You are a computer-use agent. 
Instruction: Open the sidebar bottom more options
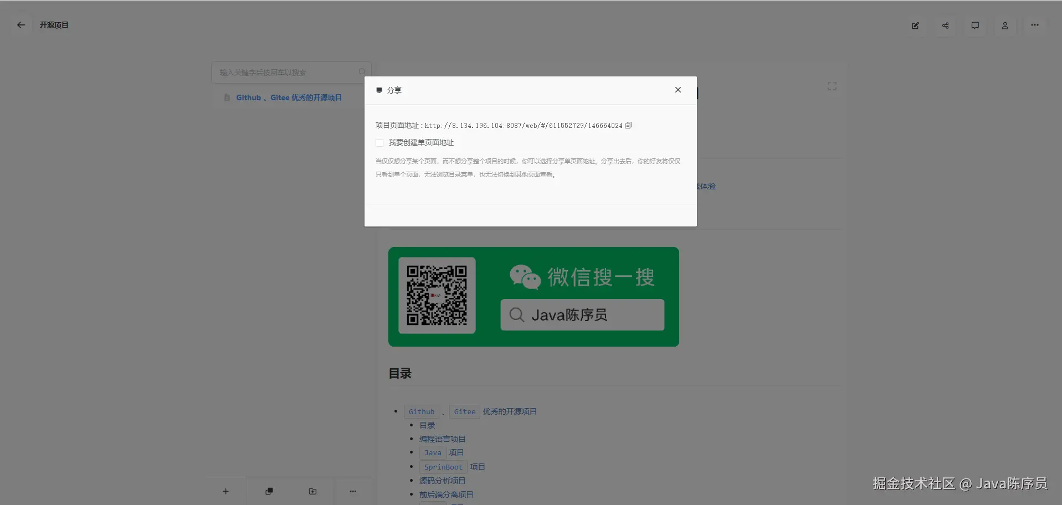coord(353,491)
